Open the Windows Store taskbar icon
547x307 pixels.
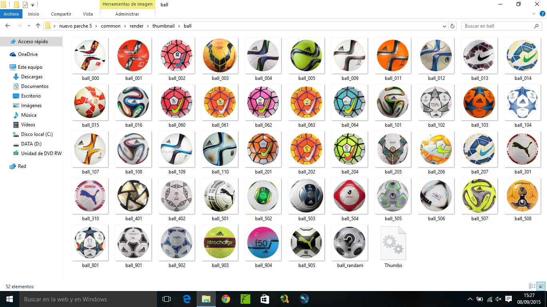(x=265, y=299)
